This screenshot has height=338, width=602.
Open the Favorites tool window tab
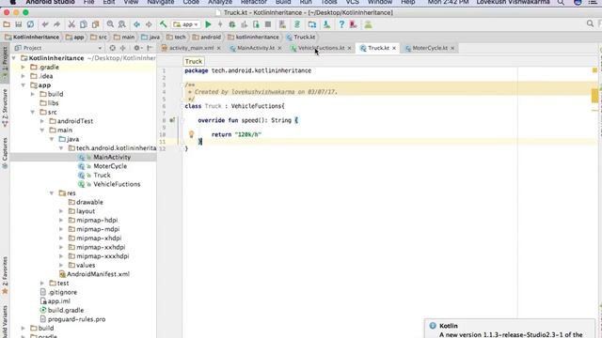(x=5, y=275)
